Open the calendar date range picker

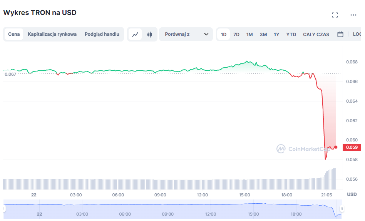pos(340,34)
